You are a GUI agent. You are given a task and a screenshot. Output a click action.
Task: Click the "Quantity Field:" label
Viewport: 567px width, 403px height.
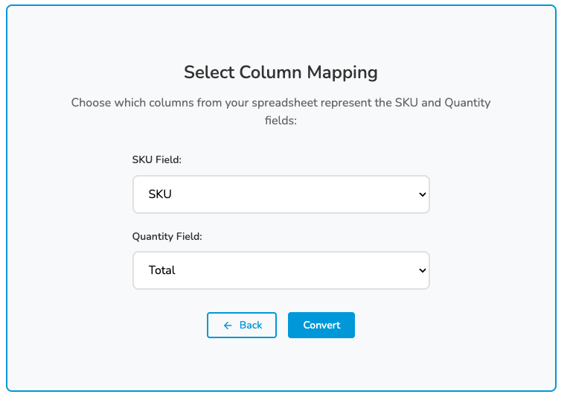coord(167,236)
